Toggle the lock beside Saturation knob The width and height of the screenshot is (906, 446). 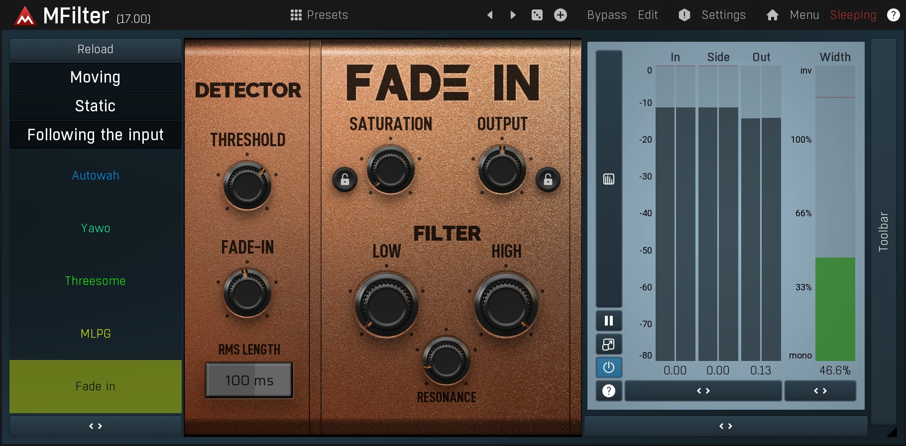pyautogui.click(x=345, y=179)
